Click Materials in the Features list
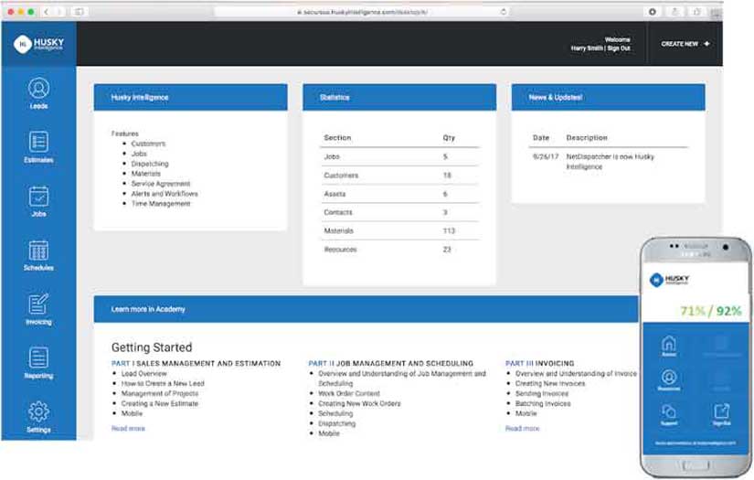This screenshot has width=754, height=480. pos(146,174)
